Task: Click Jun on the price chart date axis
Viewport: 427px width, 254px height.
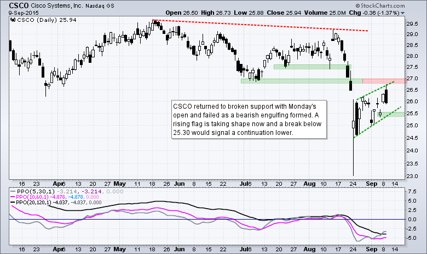Action: pos(179,184)
